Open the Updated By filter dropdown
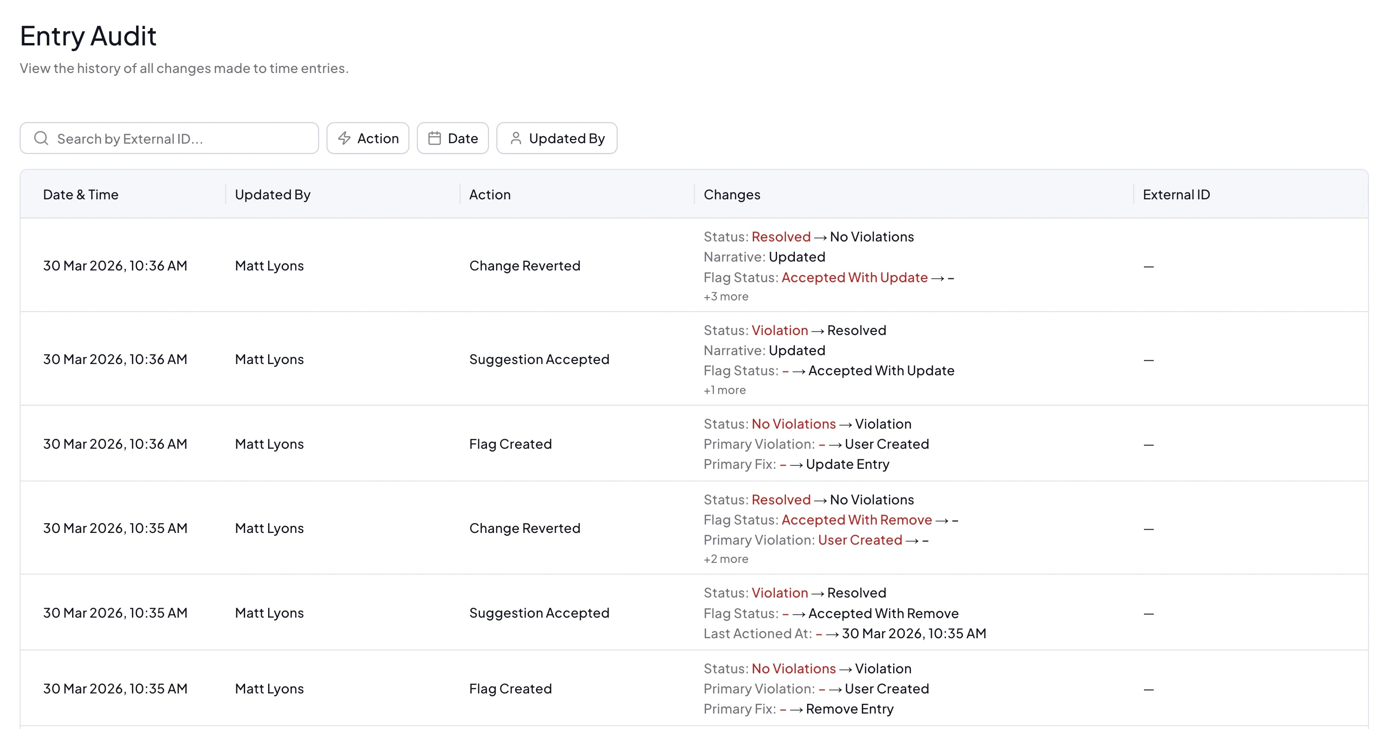The width and height of the screenshot is (1383, 729). tap(557, 138)
